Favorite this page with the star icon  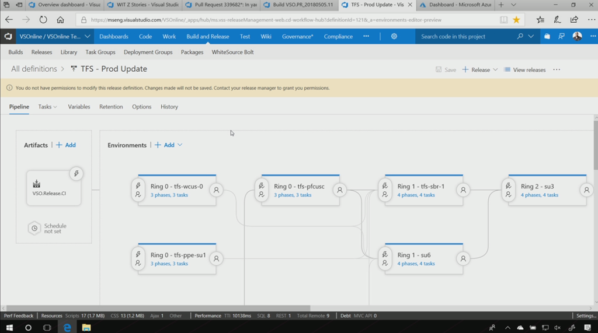click(x=516, y=20)
